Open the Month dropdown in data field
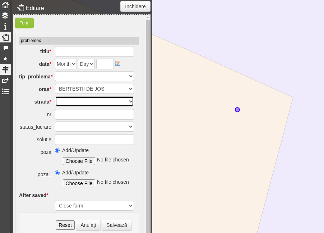Screen dimensions: 324x233 click(x=65, y=64)
